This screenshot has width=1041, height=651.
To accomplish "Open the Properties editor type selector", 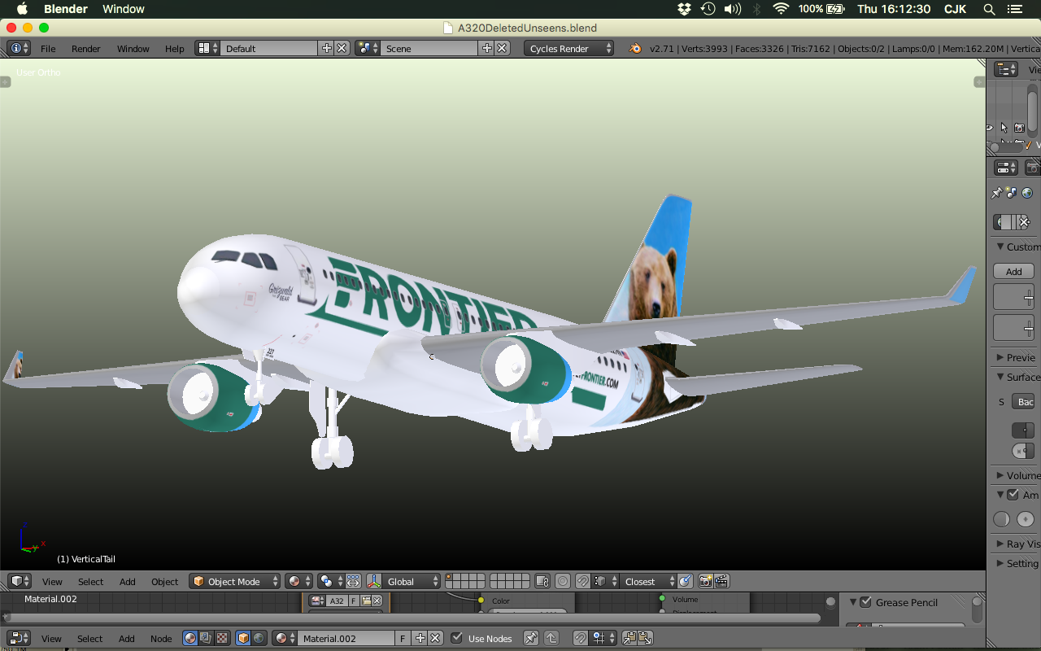I will tap(1007, 168).
